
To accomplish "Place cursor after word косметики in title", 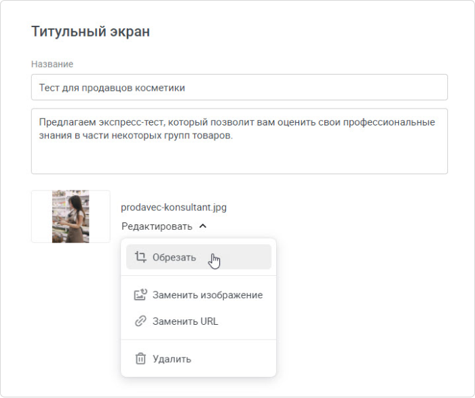I will pyautogui.click(x=185, y=87).
